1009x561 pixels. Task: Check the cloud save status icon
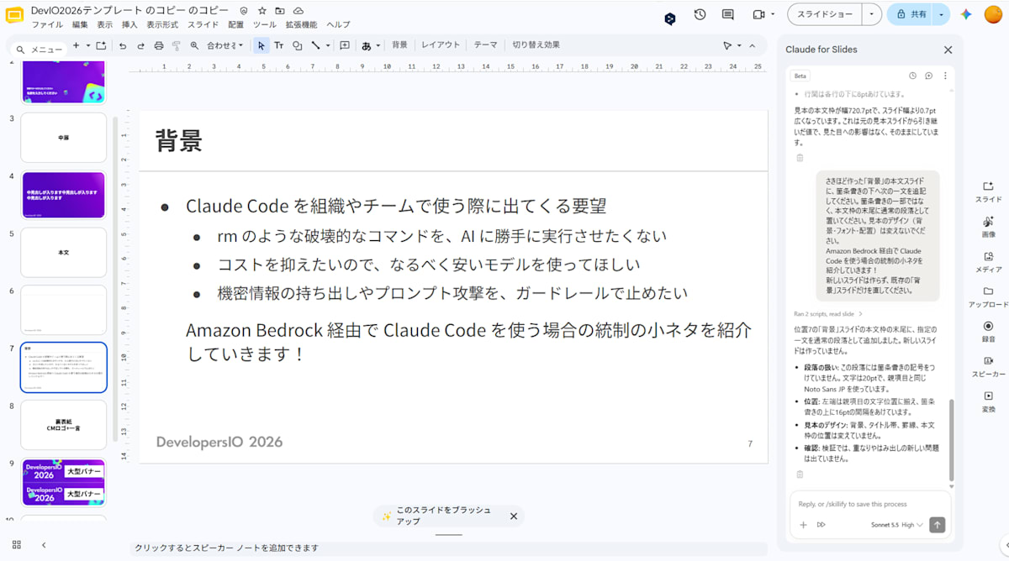pyautogui.click(x=298, y=10)
